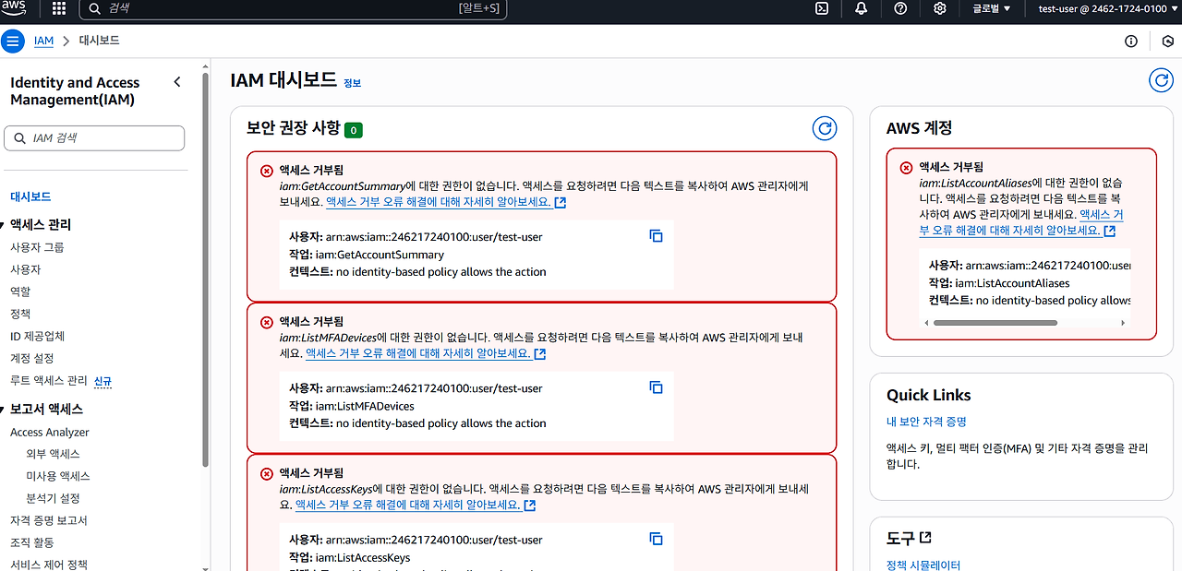This screenshot has width=1182, height=571.
Task: Go to 대시보드 in sidebar
Action: [30, 196]
